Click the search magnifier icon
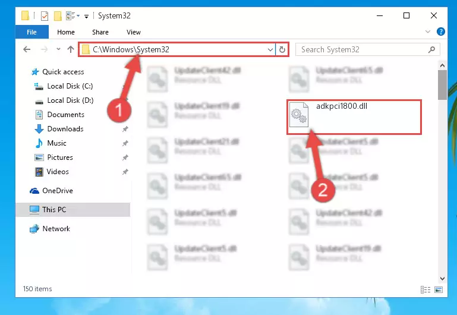 click(432, 50)
